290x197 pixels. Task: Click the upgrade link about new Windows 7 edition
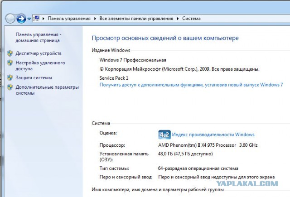[191, 85]
